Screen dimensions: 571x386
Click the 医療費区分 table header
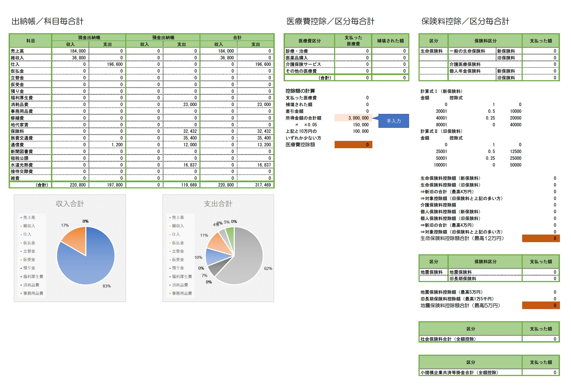pos(310,41)
